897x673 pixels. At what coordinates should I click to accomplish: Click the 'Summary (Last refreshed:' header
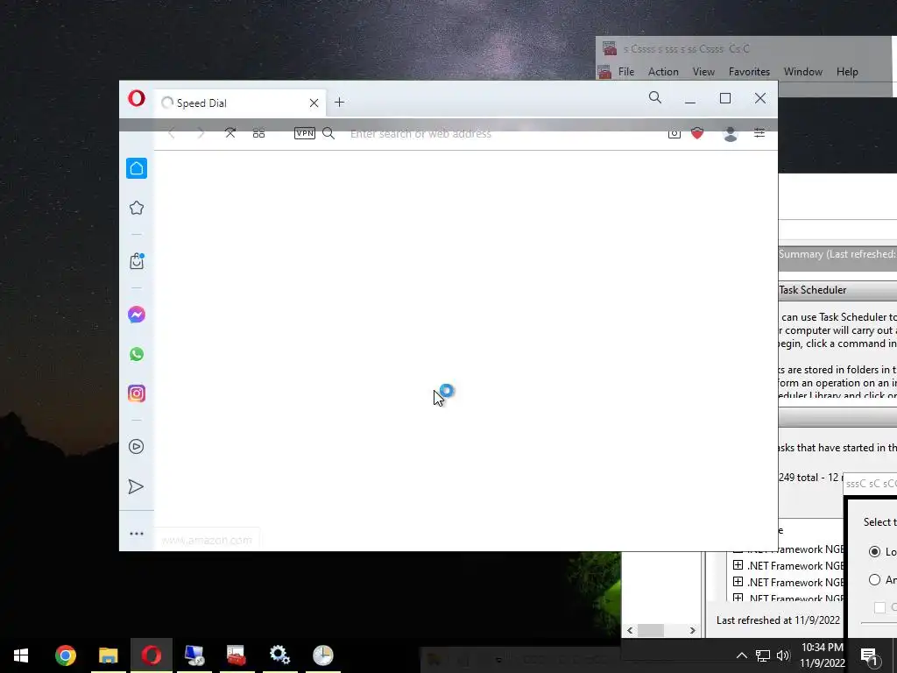coord(837,254)
